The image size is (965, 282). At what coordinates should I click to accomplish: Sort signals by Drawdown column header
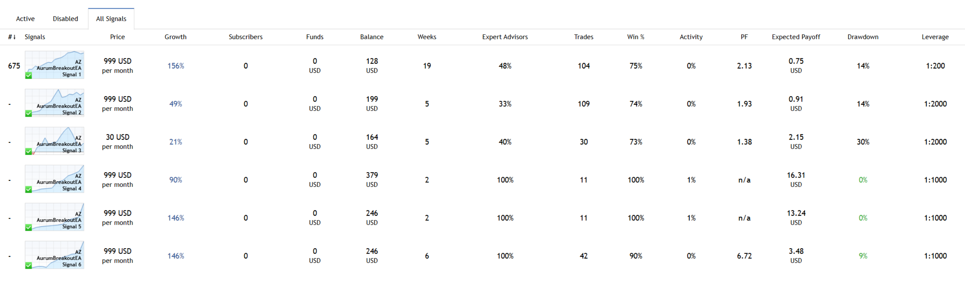[x=863, y=37]
